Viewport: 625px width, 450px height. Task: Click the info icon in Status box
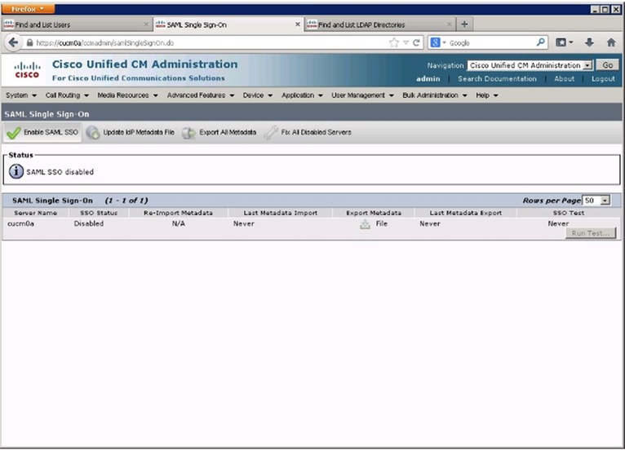[x=16, y=172]
